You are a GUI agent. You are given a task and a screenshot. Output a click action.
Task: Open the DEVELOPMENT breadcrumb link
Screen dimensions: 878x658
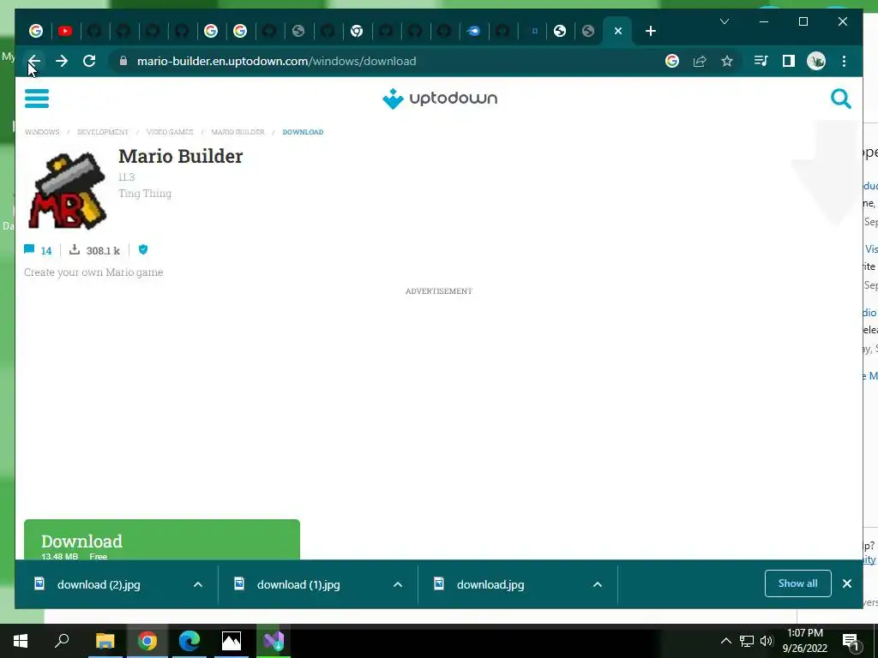(103, 132)
